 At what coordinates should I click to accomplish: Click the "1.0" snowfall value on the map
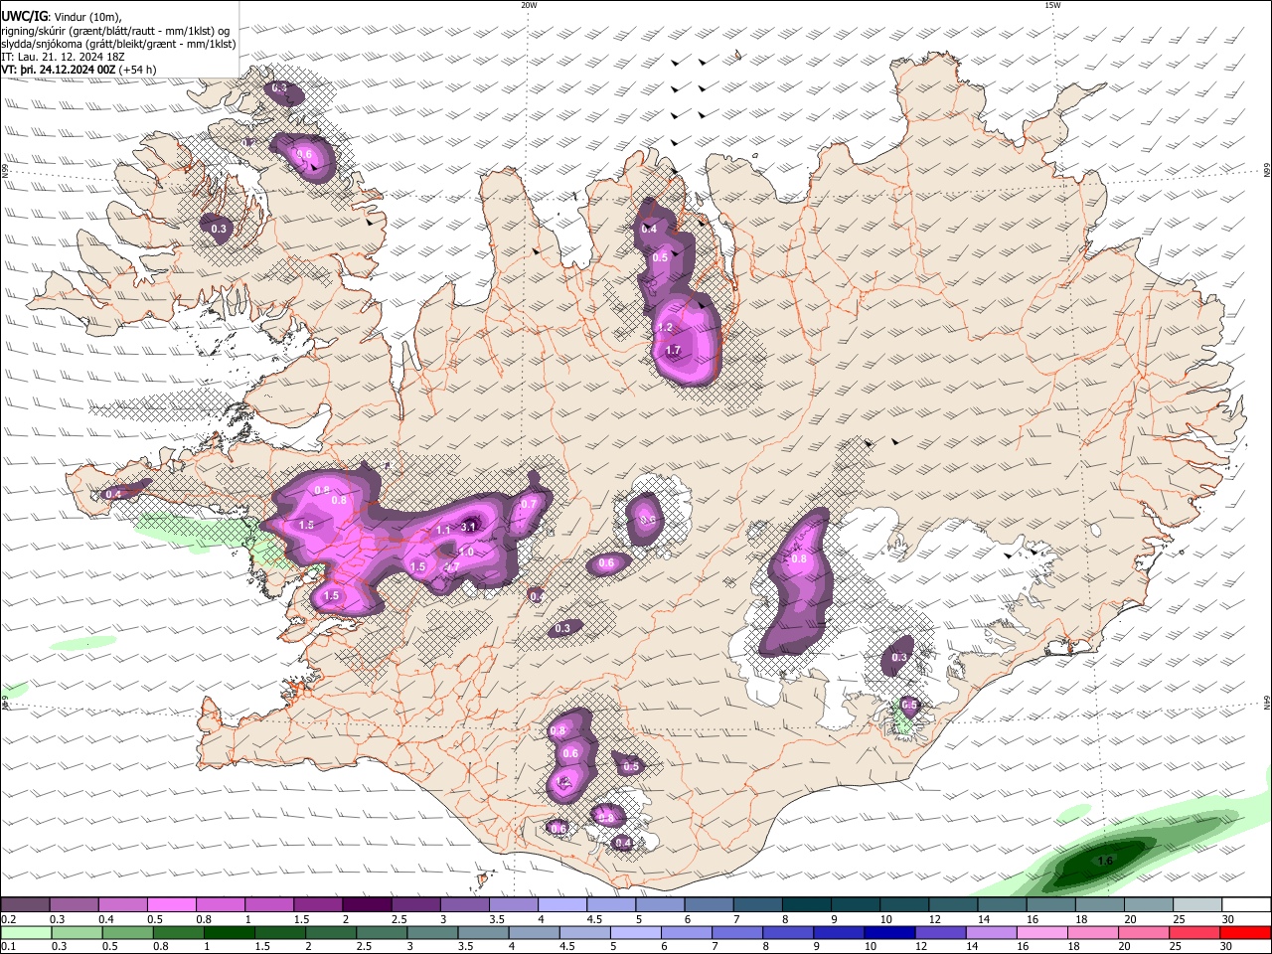pyautogui.click(x=466, y=552)
